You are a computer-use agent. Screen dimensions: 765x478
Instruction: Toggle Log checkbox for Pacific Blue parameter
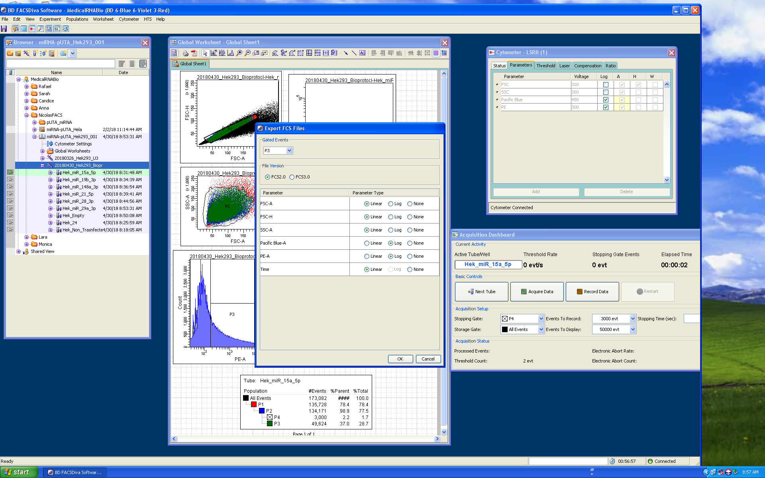pyautogui.click(x=606, y=100)
